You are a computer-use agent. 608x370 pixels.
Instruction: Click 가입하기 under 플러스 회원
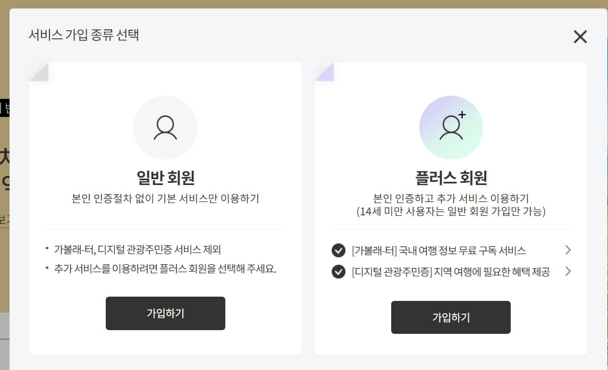[x=451, y=317]
